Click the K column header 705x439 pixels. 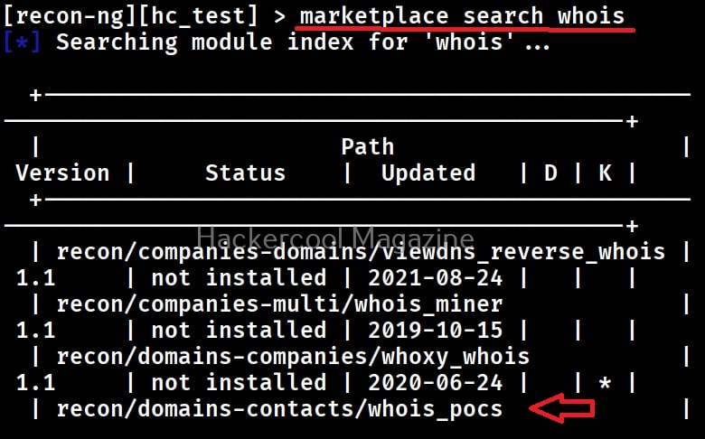pyautogui.click(x=605, y=173)
